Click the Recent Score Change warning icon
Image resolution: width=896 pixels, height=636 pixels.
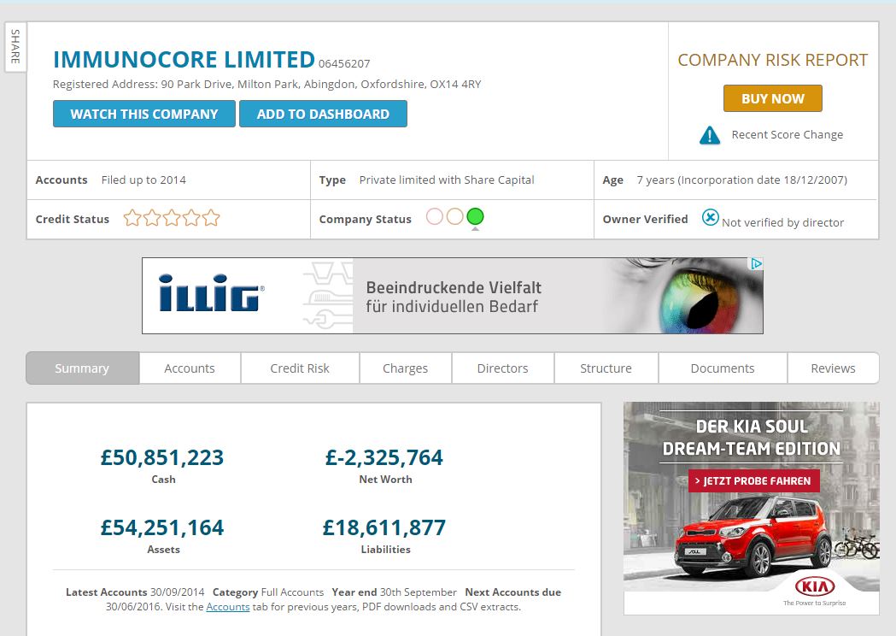tap(710, 135)
